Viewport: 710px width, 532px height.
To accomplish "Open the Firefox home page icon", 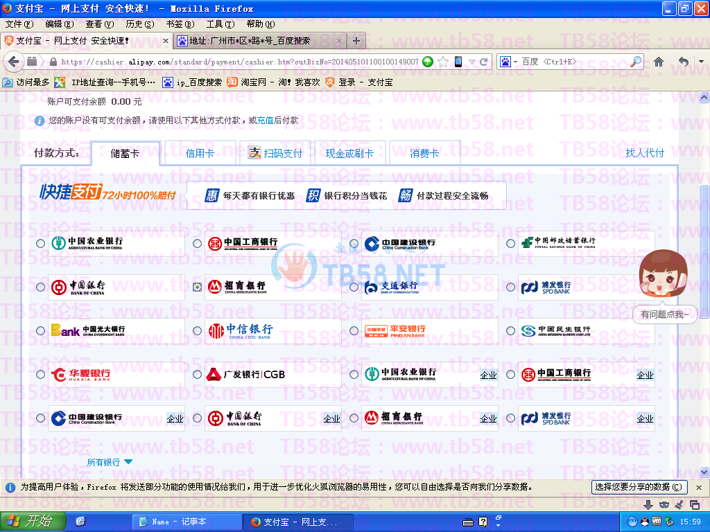I will pyautogui.click(x=659, y=62).
